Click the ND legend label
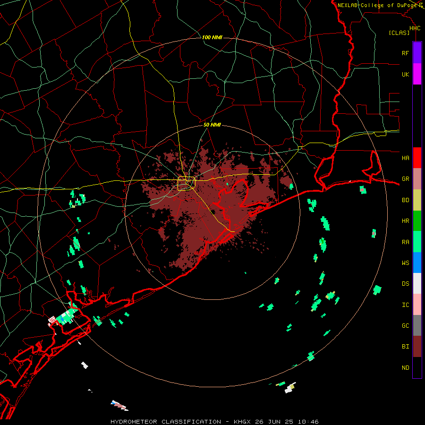425x425 pixels. tap(405, 368)
